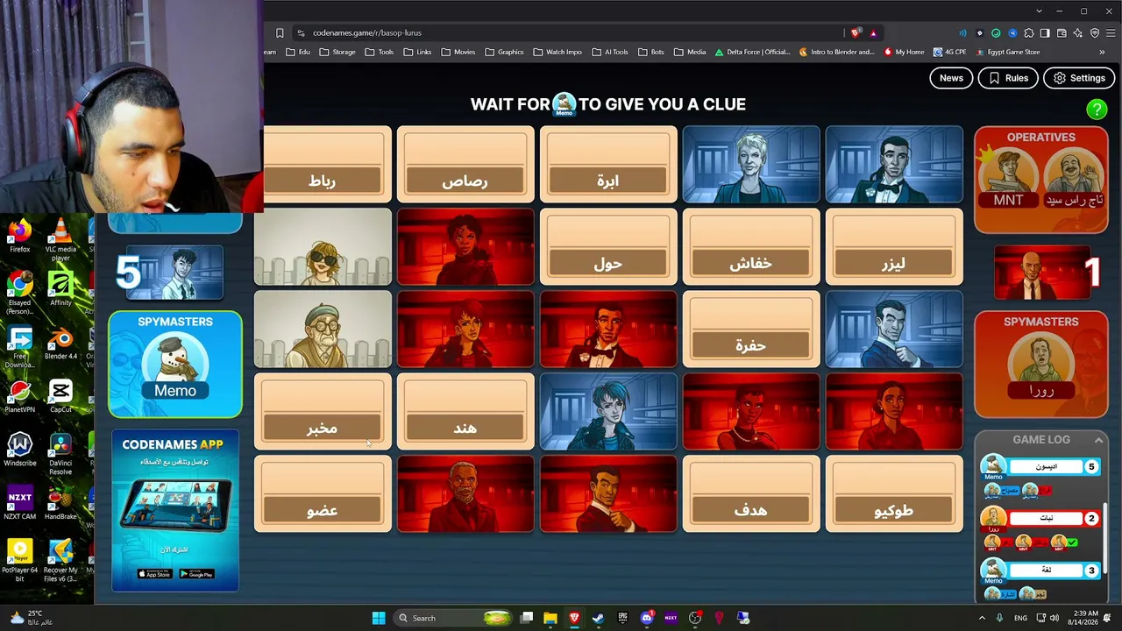Launch HandBrake from the desktop
The height and width of the screenshot is (631, 1122).
pyautogui.click(x=60, y=503)
